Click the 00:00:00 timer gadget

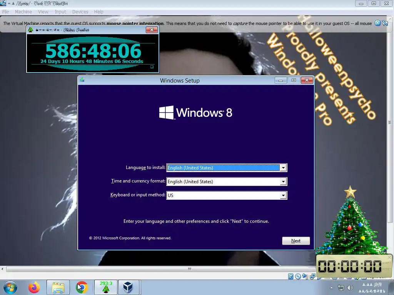coord(350,266)
